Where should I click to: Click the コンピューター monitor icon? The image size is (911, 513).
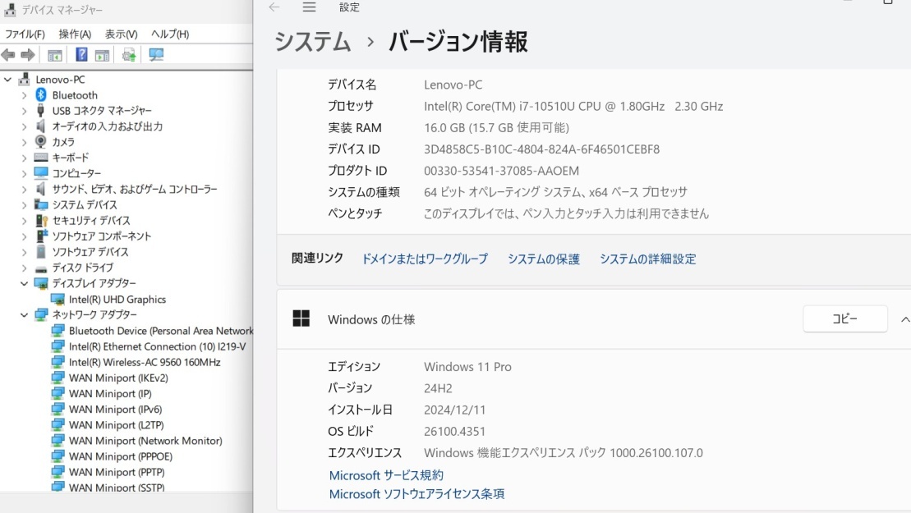[x=41, y=173]
